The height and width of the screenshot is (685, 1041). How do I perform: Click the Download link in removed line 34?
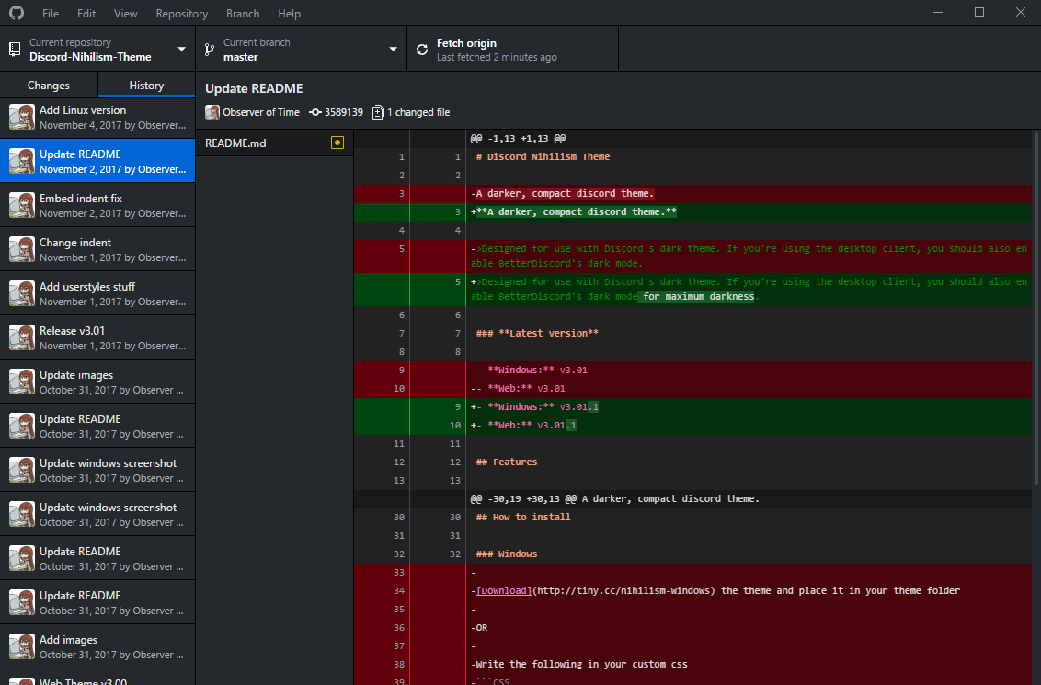(504, 590)
